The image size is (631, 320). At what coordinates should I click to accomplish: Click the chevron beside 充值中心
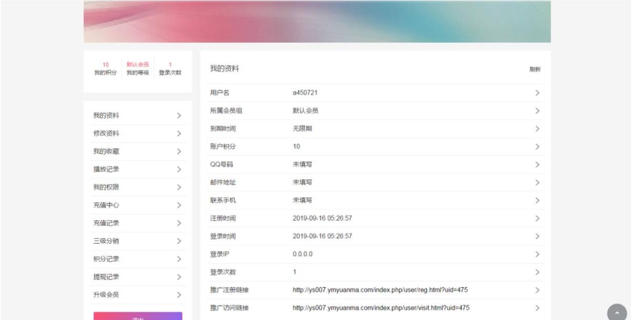tap(179, 205)
